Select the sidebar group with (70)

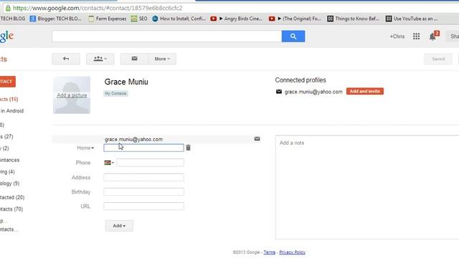tap(11, 209)
